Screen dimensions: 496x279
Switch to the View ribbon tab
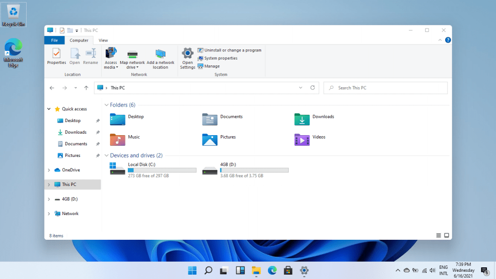point(103,40)
